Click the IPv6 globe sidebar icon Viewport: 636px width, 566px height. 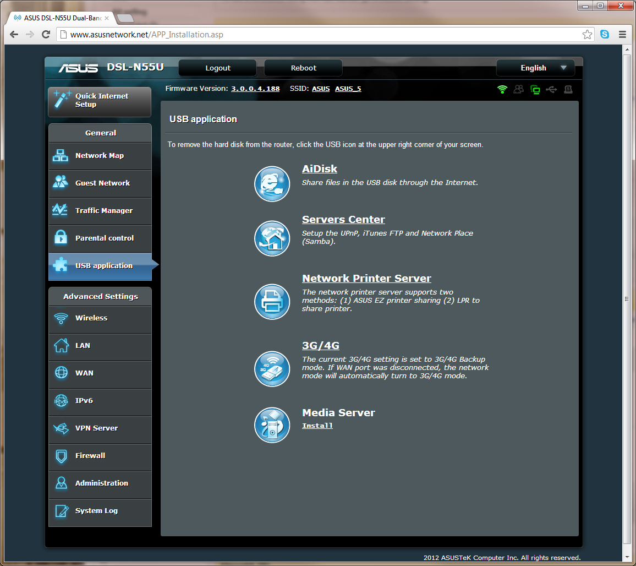(x=61, y=401)
